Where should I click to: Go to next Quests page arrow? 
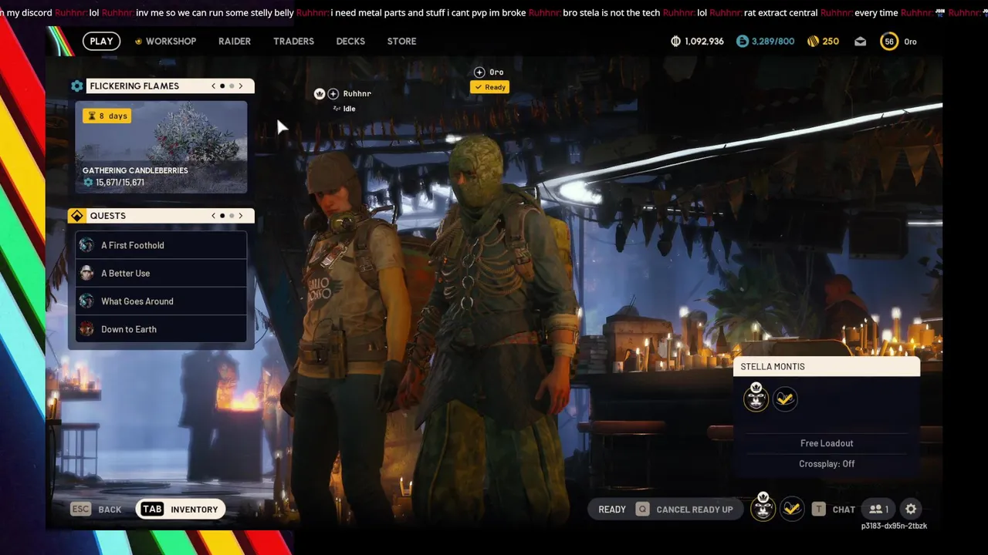click(x=241, y=216)
